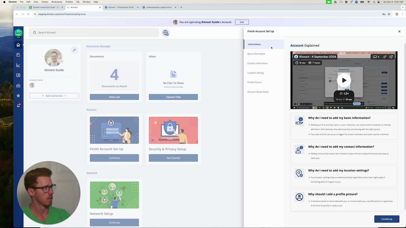The image size is (406, 228).
Task: Open a new Chrome tab
Action: [181, 7]
